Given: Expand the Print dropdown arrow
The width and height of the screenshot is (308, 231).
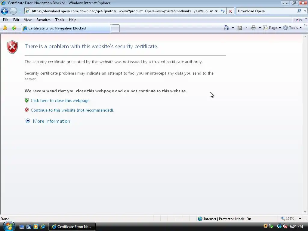Looking at the screenshot, I should (260, 28).
